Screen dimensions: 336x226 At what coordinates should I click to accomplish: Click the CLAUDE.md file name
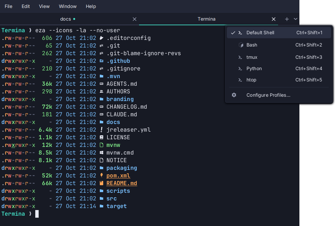pos(122,115)
